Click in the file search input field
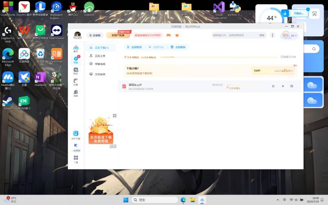The width and height of the screenshot is (328, 205). pos(234,36)
